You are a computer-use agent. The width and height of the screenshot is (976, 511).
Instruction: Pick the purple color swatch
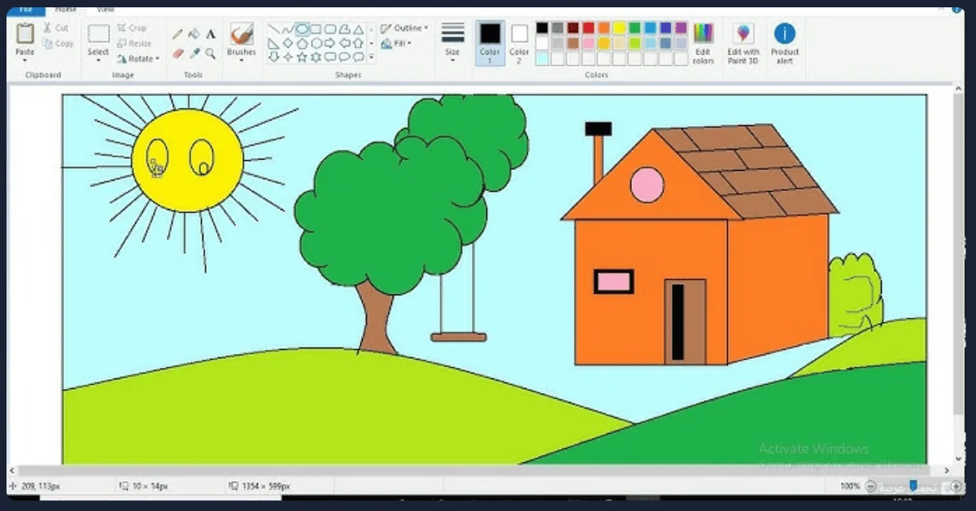pos(682,28)
